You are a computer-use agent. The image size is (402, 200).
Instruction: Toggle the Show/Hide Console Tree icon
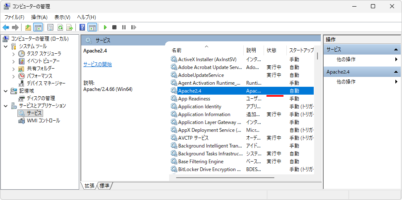pyautogui.click(x=38, y=27)
